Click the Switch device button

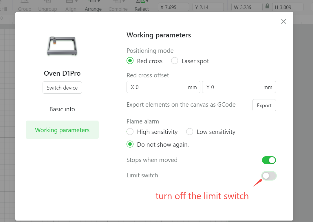[x=62, y=88]
